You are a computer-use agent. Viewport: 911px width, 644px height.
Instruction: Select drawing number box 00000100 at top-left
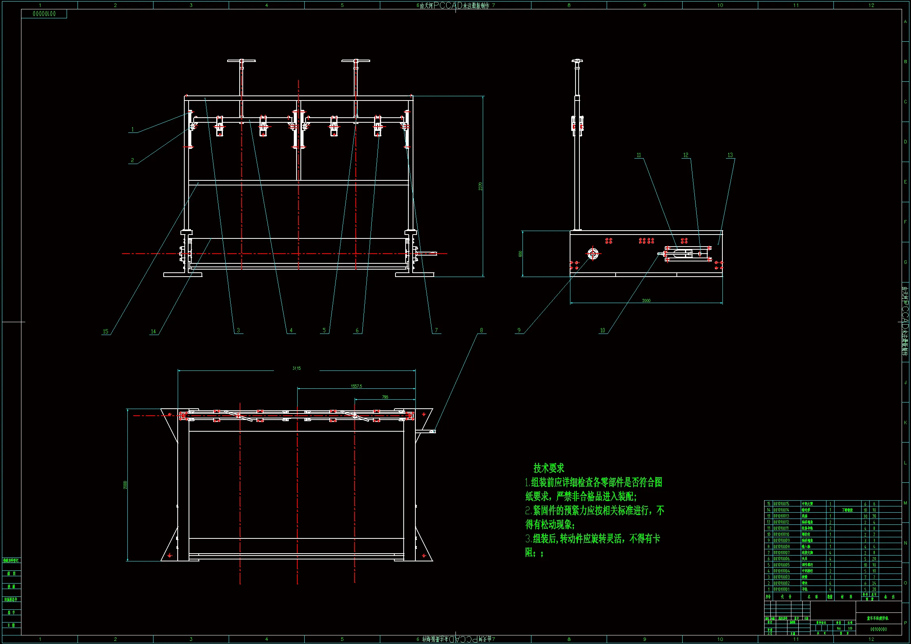click(44, 14)
